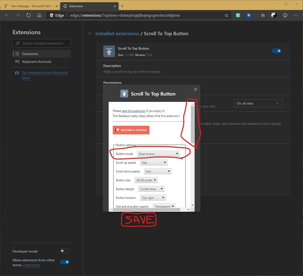
Task: Switch to the Extensions browser tab
Action: pyautogui.click(x=89, y=6)
